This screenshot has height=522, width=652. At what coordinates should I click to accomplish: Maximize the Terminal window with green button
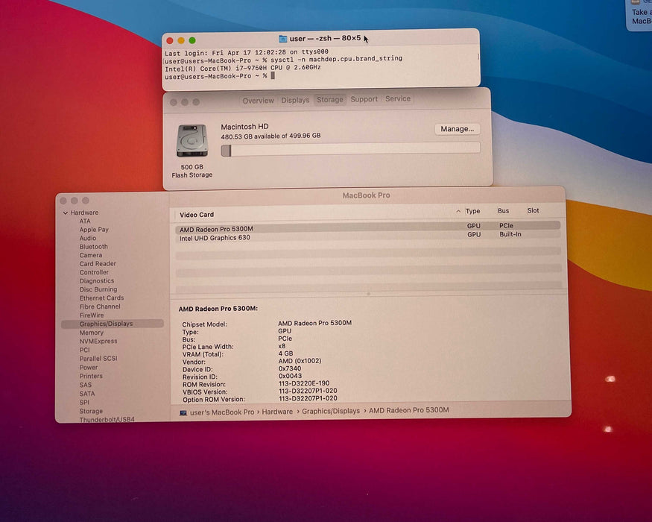coord(192,40)
